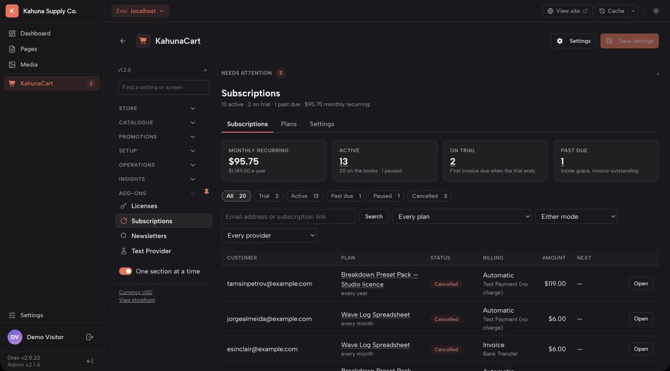
Task: Select the Subscriptions tab
Action: point(247,124)
